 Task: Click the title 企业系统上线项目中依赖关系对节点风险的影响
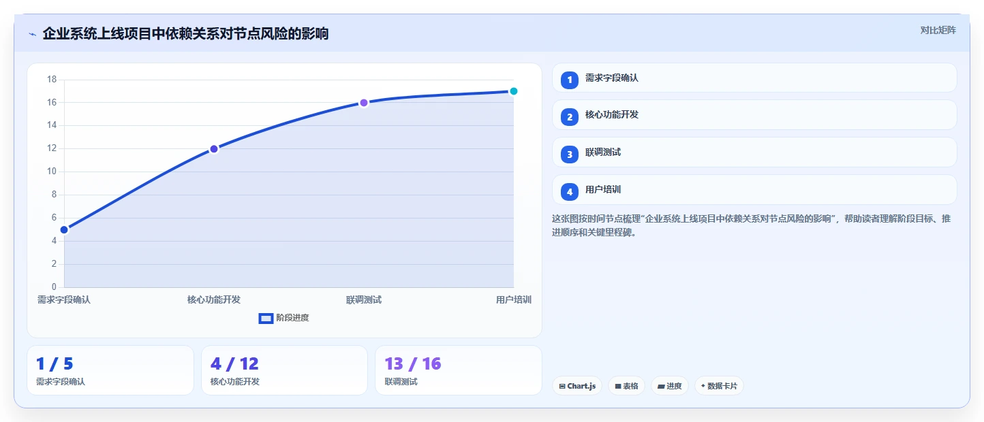tap(185, 33)
